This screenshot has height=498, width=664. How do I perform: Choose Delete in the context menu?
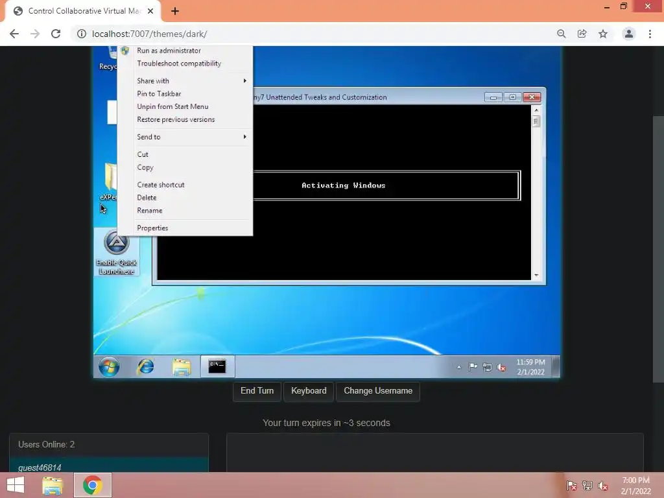[x=185, y=198]
